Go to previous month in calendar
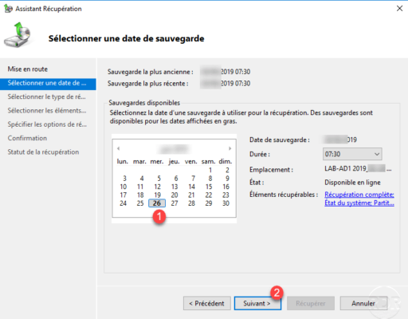The width and height of the screenshot is (408, 319). point(119,148)
